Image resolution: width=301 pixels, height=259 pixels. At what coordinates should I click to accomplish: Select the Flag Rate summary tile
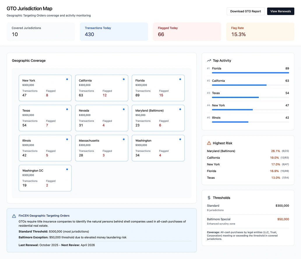260,32
